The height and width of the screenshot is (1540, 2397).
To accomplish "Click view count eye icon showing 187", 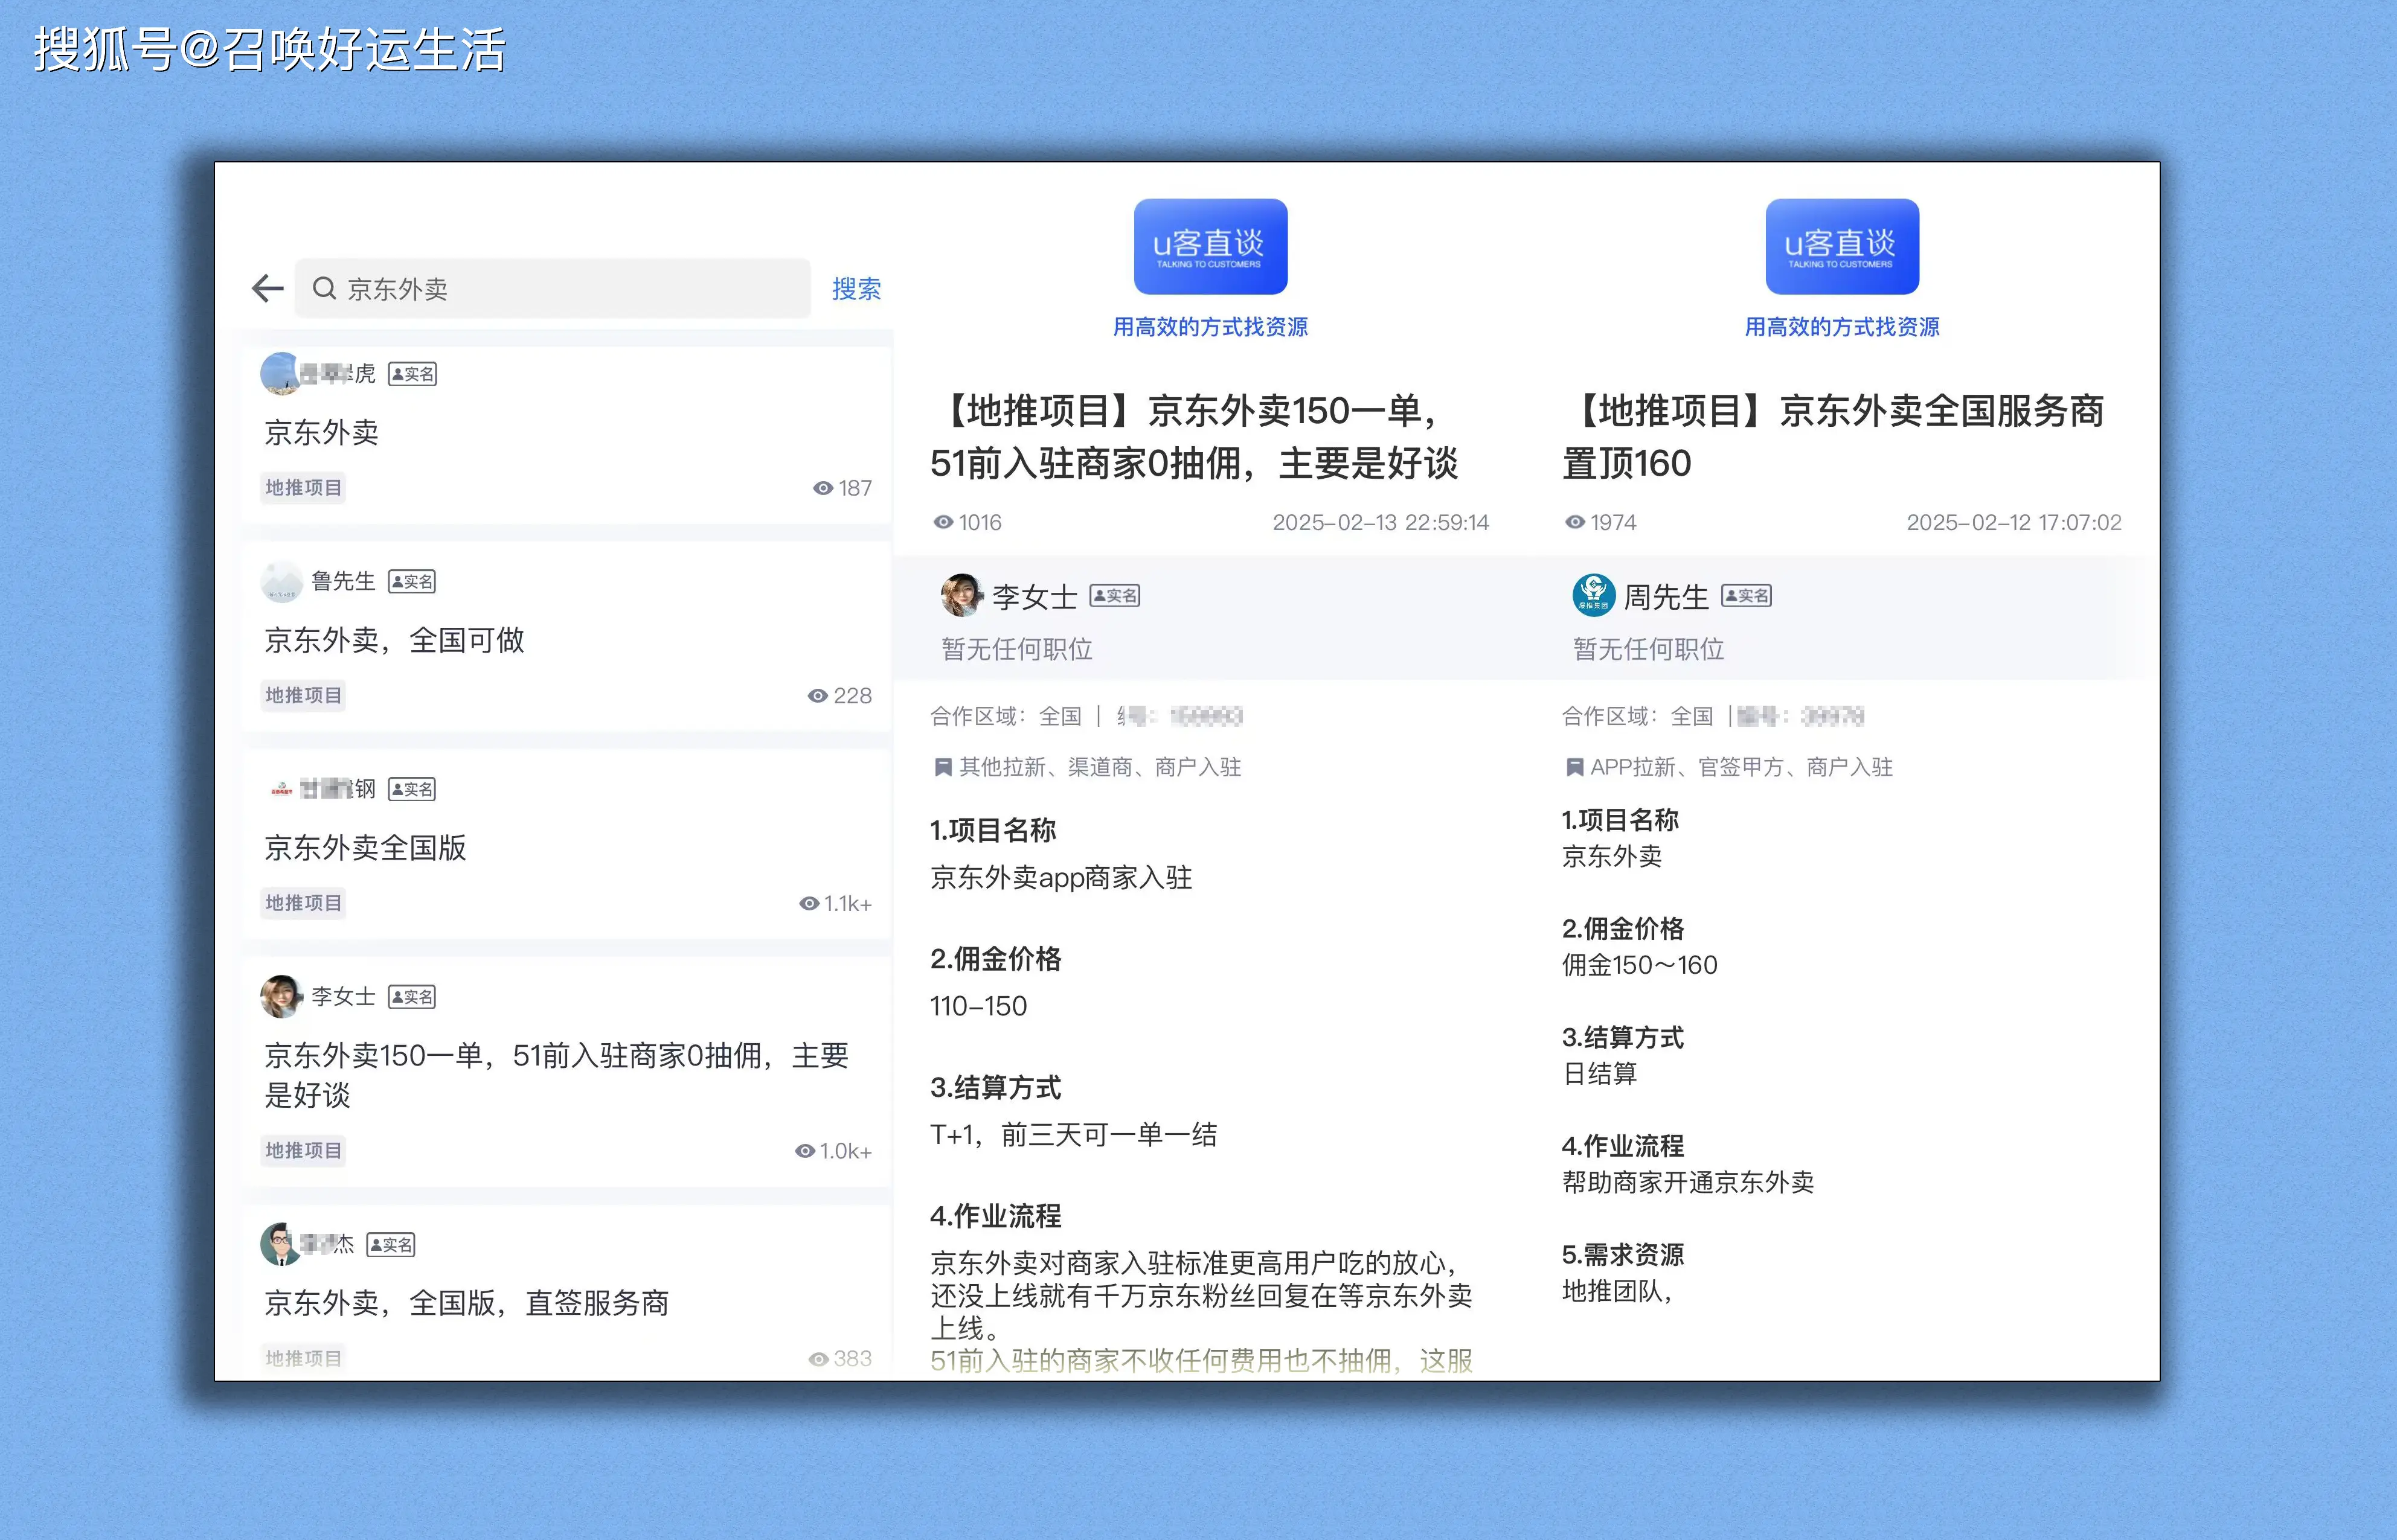I will pos(823,488).
